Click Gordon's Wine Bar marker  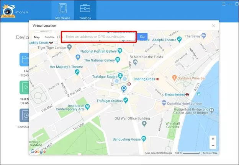[x=174, y=78]
